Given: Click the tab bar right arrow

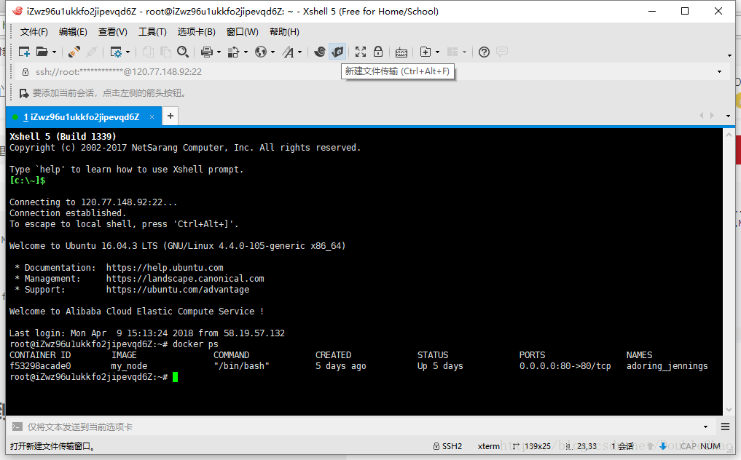Looking at the screenshot, I should pyautogui.click(x=712, y=116).
